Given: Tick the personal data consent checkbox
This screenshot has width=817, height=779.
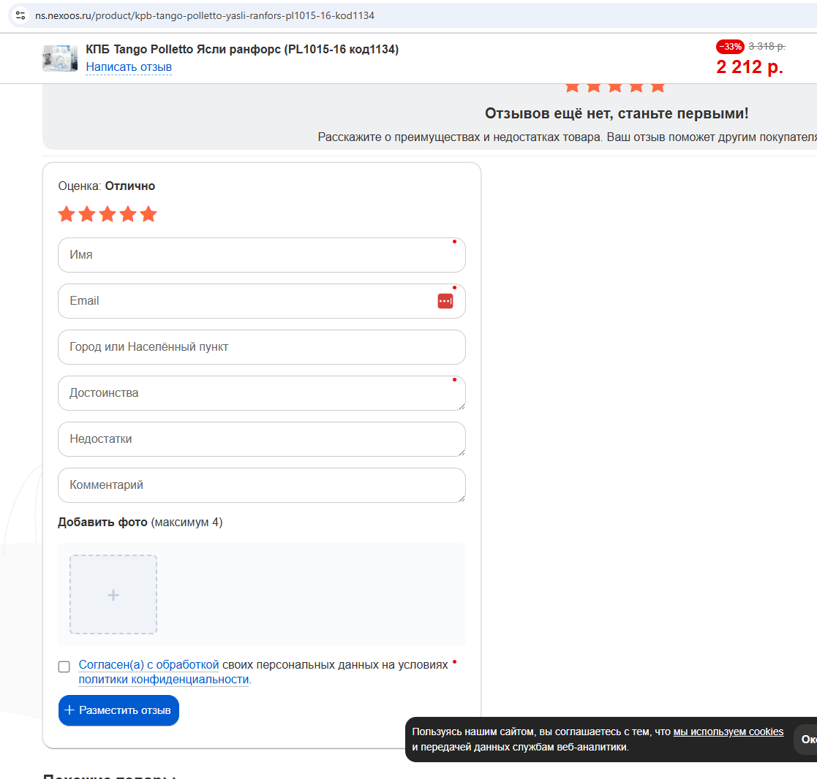Looking at the screenshot, I should (x=64, y=666).
